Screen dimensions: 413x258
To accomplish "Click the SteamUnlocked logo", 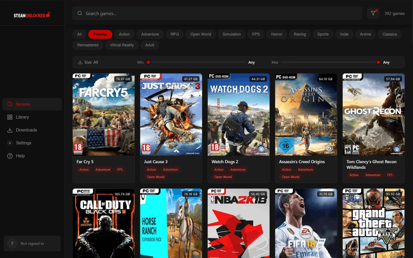I will click(x=32, y=15).
